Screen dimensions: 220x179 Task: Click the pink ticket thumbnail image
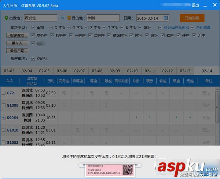pyautogui.click(x=110, y=170)
